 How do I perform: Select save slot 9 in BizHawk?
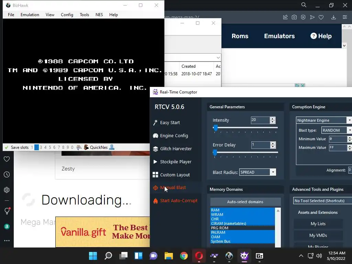coord(68,147)
